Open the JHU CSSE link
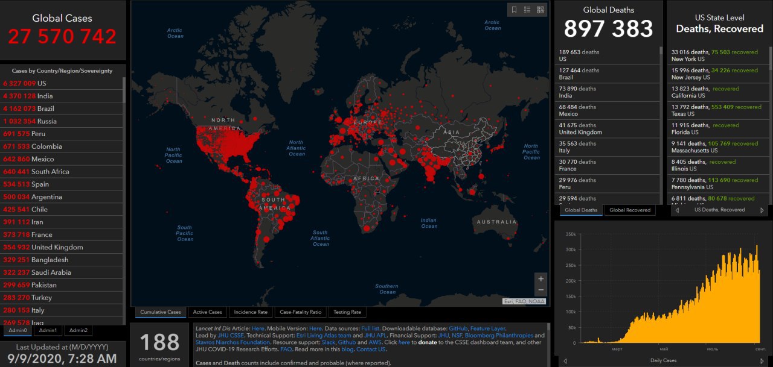 point(230,336)
